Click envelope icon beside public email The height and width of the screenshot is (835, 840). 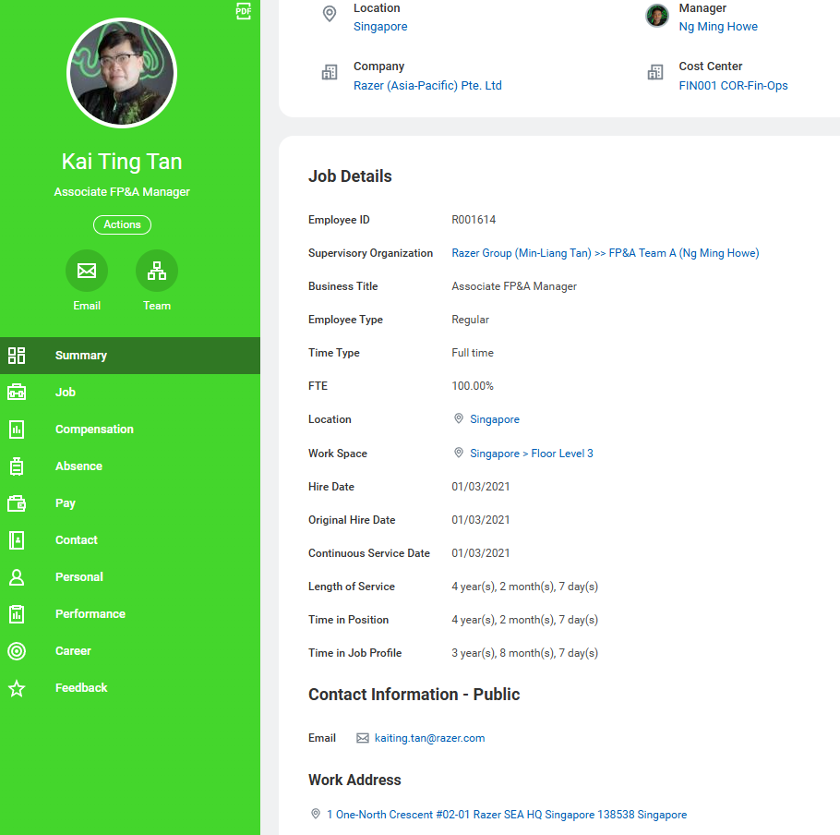click(363, 738)
